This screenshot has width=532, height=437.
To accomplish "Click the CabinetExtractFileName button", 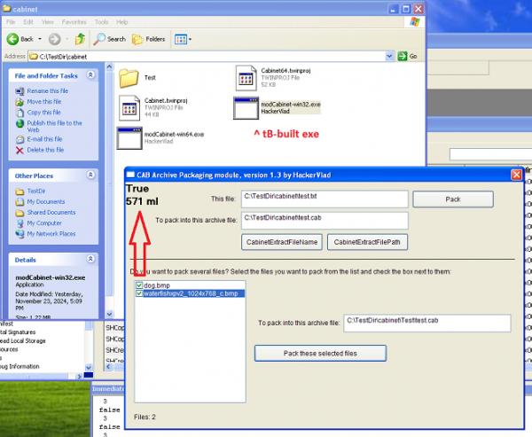I will tap(282, 242).
